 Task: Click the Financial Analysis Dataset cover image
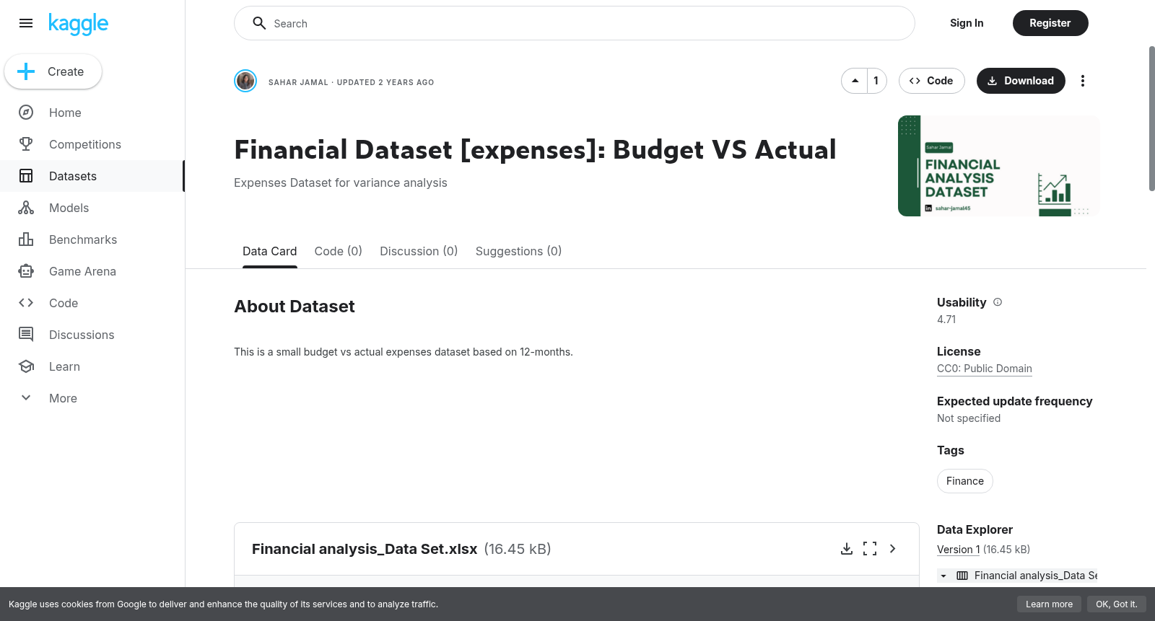click(x=998, y=166)
